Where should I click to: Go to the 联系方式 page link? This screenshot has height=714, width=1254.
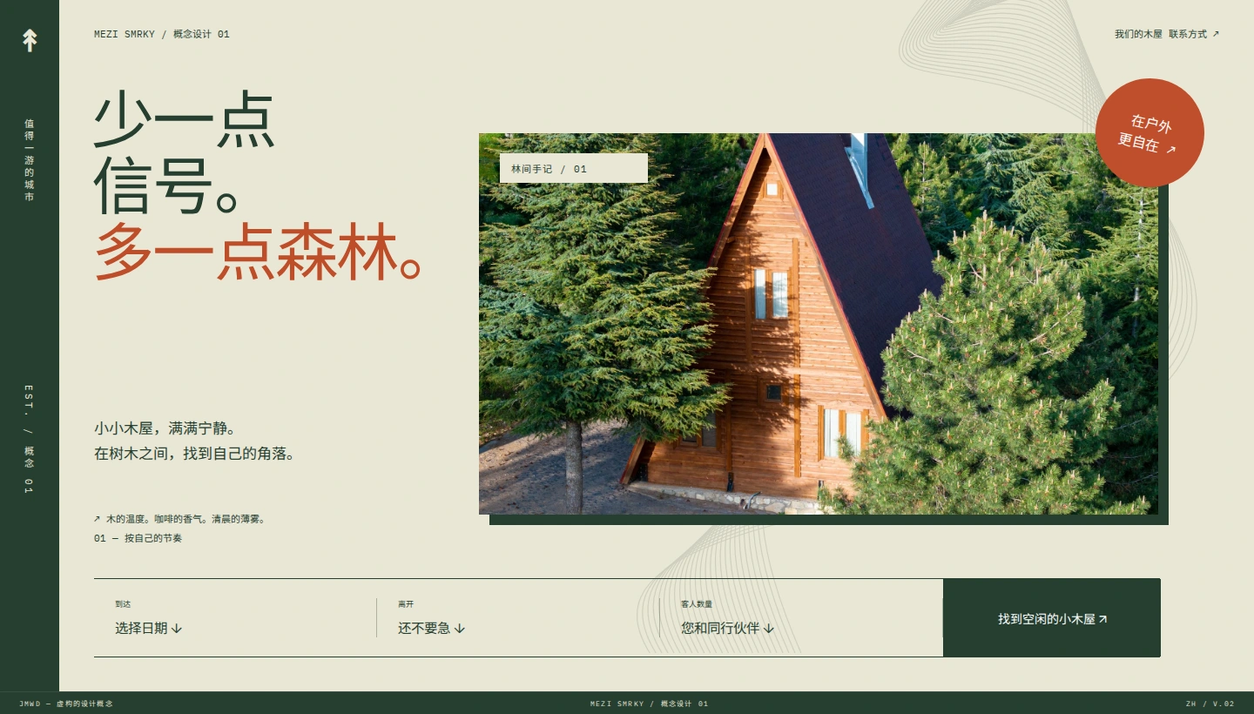(x=1194, y=34)
